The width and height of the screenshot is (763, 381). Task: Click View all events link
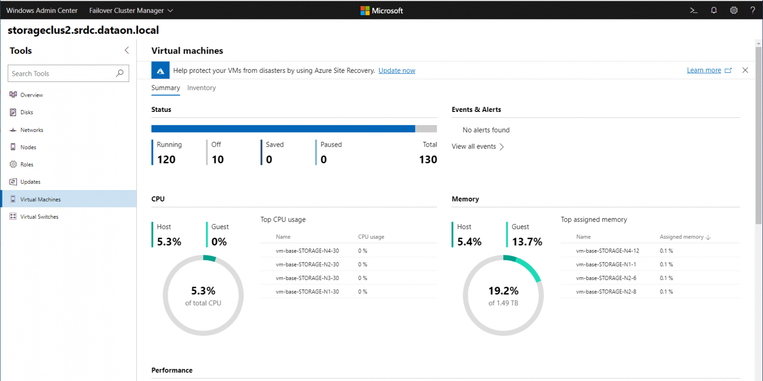474,147
